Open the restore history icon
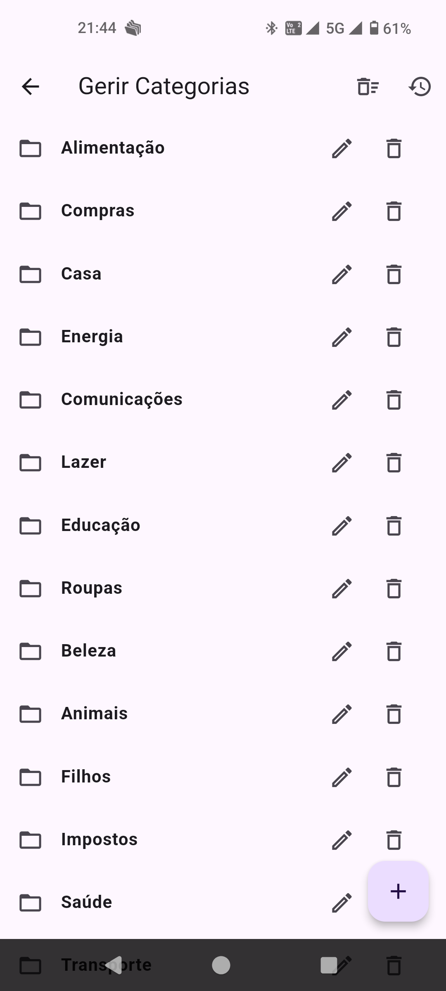The width and height of the screenshot is (446, 991). point(420,87)
